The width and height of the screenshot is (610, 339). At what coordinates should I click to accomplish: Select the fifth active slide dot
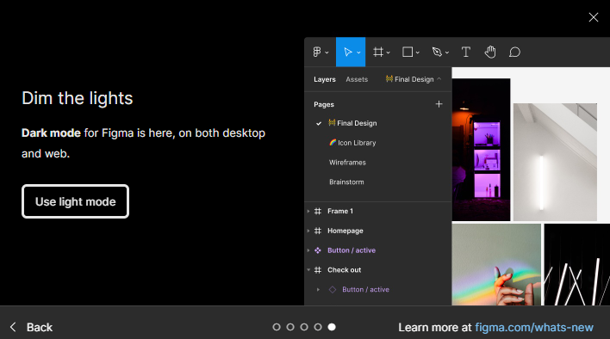[332, 327]
